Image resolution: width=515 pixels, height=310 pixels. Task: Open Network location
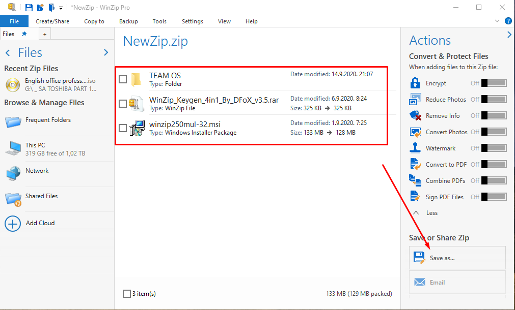coord(37,171)
